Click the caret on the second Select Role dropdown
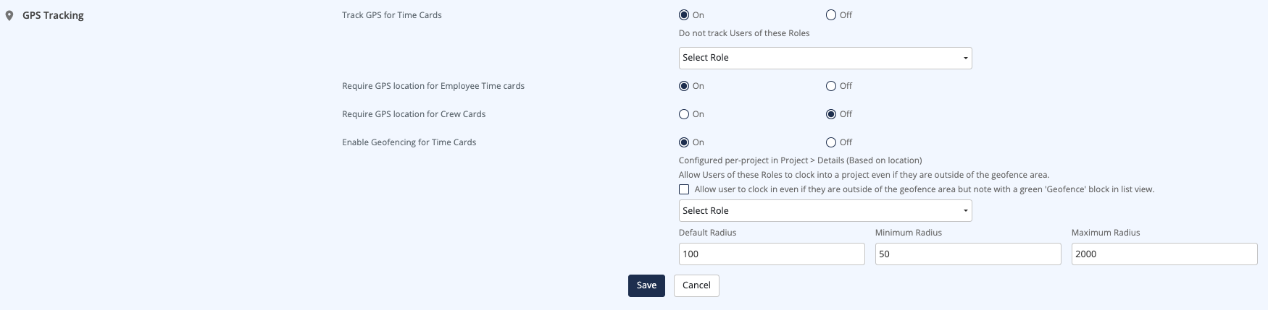Screen dimensions: 1268x310 [x=966, y=212]
